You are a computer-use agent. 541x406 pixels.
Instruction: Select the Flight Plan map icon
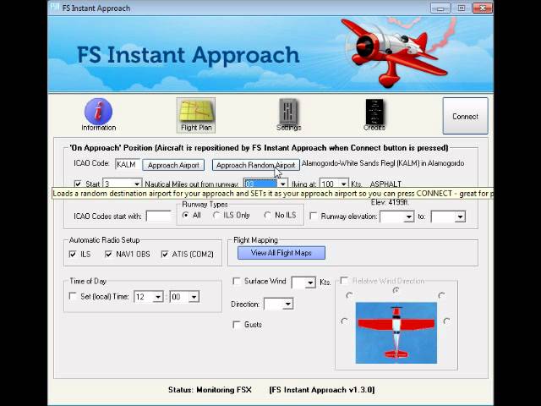196,115
